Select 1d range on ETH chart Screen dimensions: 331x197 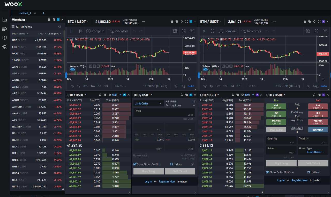click(x=239, y=86)
